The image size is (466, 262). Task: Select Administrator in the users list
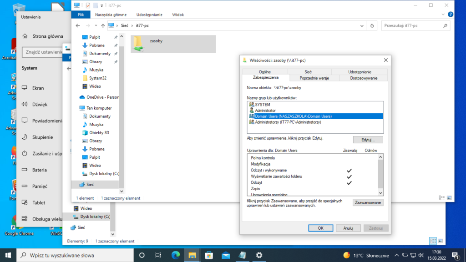pyautogui.click(x=265, y=110)
